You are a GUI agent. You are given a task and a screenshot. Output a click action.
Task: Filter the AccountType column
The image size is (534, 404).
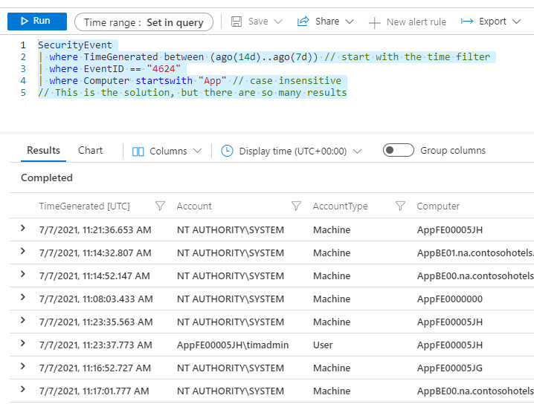[400, 206]
